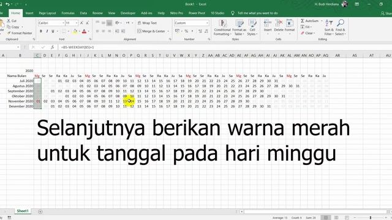Viewport: 392px width, 220px height.
Task: Activate the Format Painter tool
Action: tap(20, 33)
